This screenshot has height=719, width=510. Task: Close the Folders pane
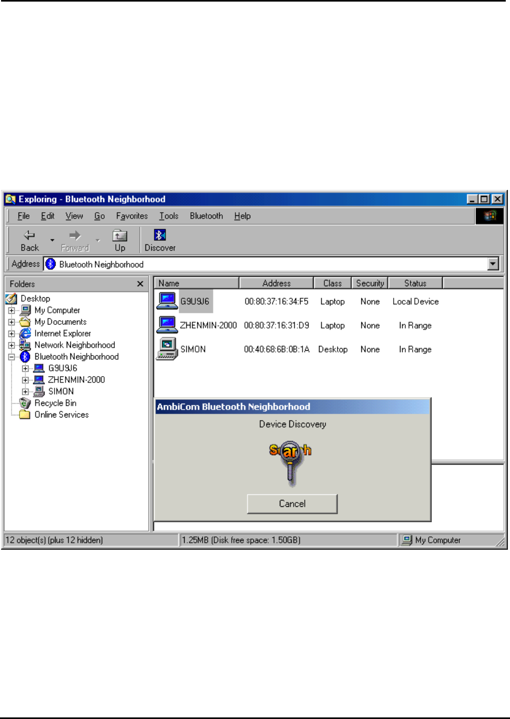click(140, 284)
